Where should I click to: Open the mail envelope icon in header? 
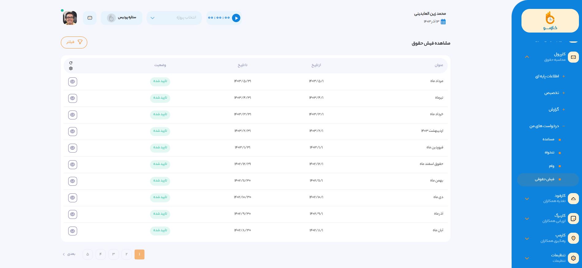pyautogui.click(x=90, y=18)
